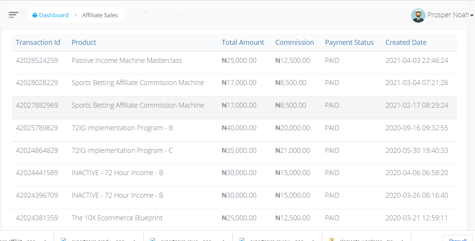Select transaction id 42027882969
475x241 pixels.
click(37, 105)
